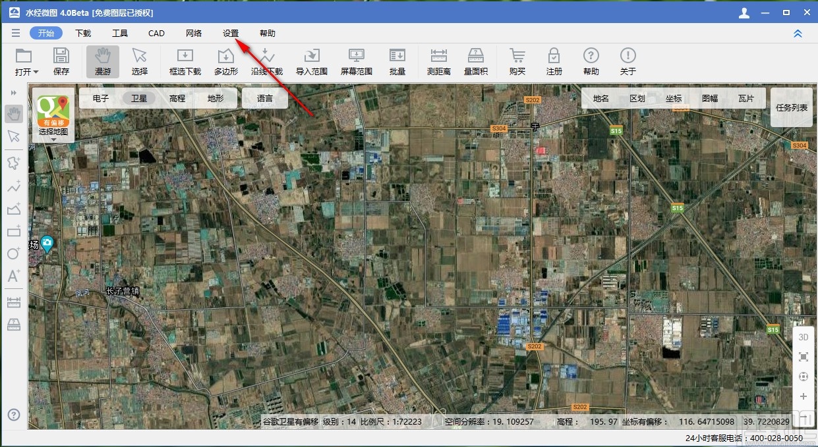Open the 任务列表 task list panel

792,107
